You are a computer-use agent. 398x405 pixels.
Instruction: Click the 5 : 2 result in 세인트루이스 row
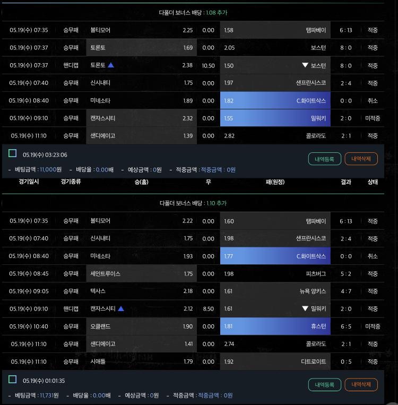click(346, 274)
